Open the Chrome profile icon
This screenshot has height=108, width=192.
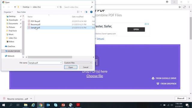(167, 2)
